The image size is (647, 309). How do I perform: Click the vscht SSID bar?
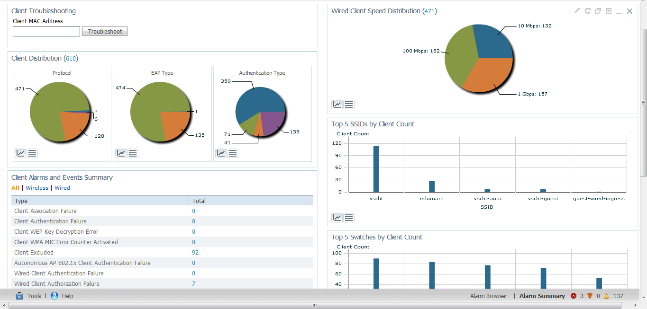(x=376, y=169)
